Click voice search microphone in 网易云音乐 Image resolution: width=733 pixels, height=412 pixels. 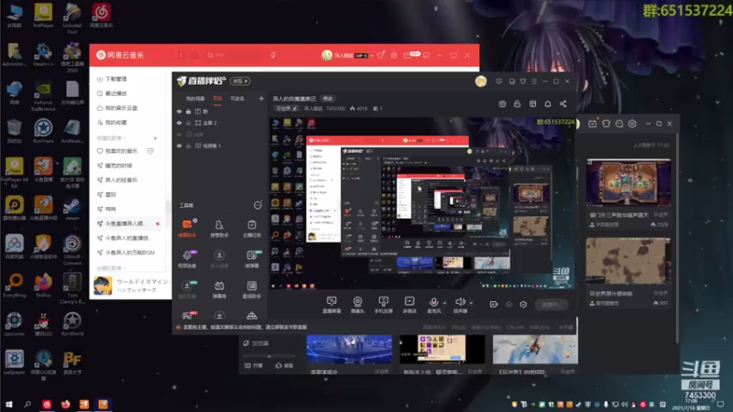(x=273, y=55)
